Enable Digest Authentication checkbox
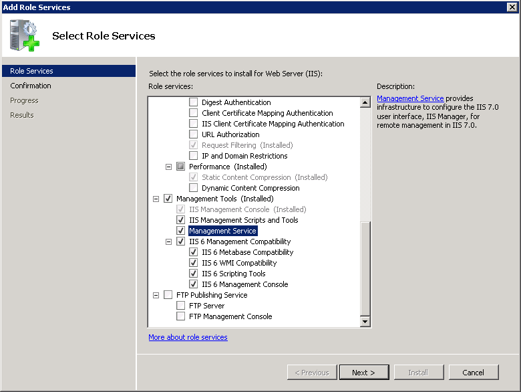Viewport: 521px width, 392px height. (x=194, y=102)
